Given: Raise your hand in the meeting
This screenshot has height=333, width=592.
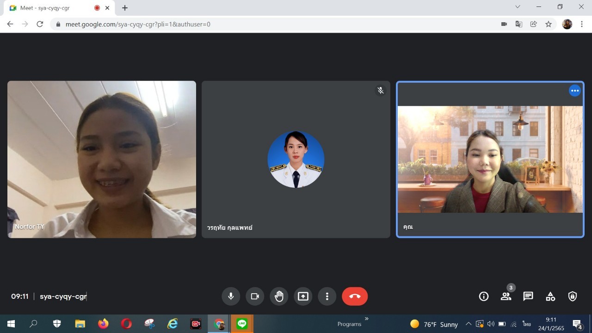Looking at the screenshot, I should click(279, 296).
